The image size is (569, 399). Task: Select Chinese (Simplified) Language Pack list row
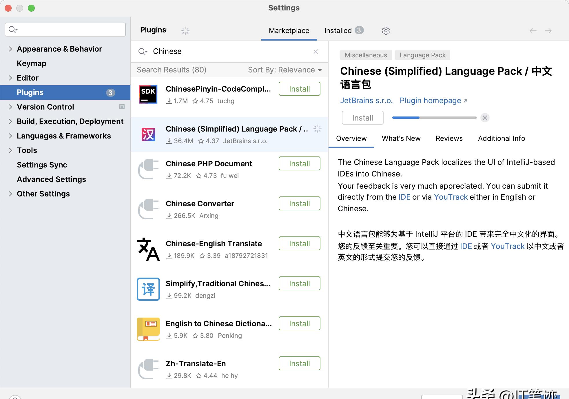tap(229, 134)
